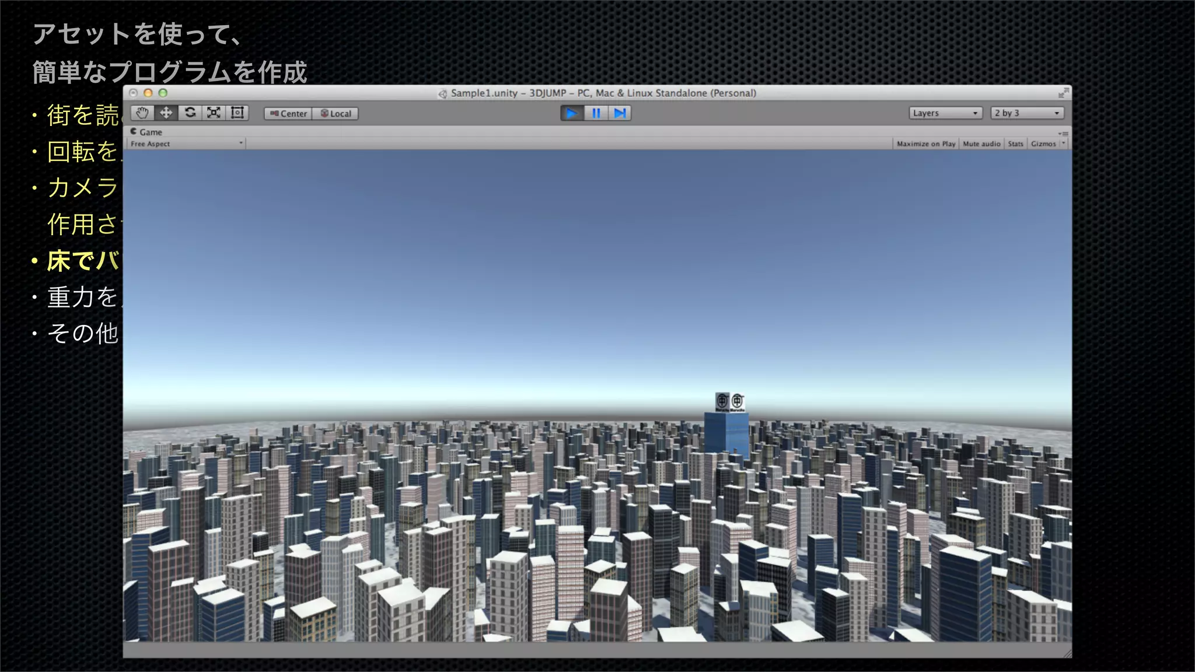Show the Stats overlay
This screenshot has height=672, width=1195.
click(x=1015, y=143)
